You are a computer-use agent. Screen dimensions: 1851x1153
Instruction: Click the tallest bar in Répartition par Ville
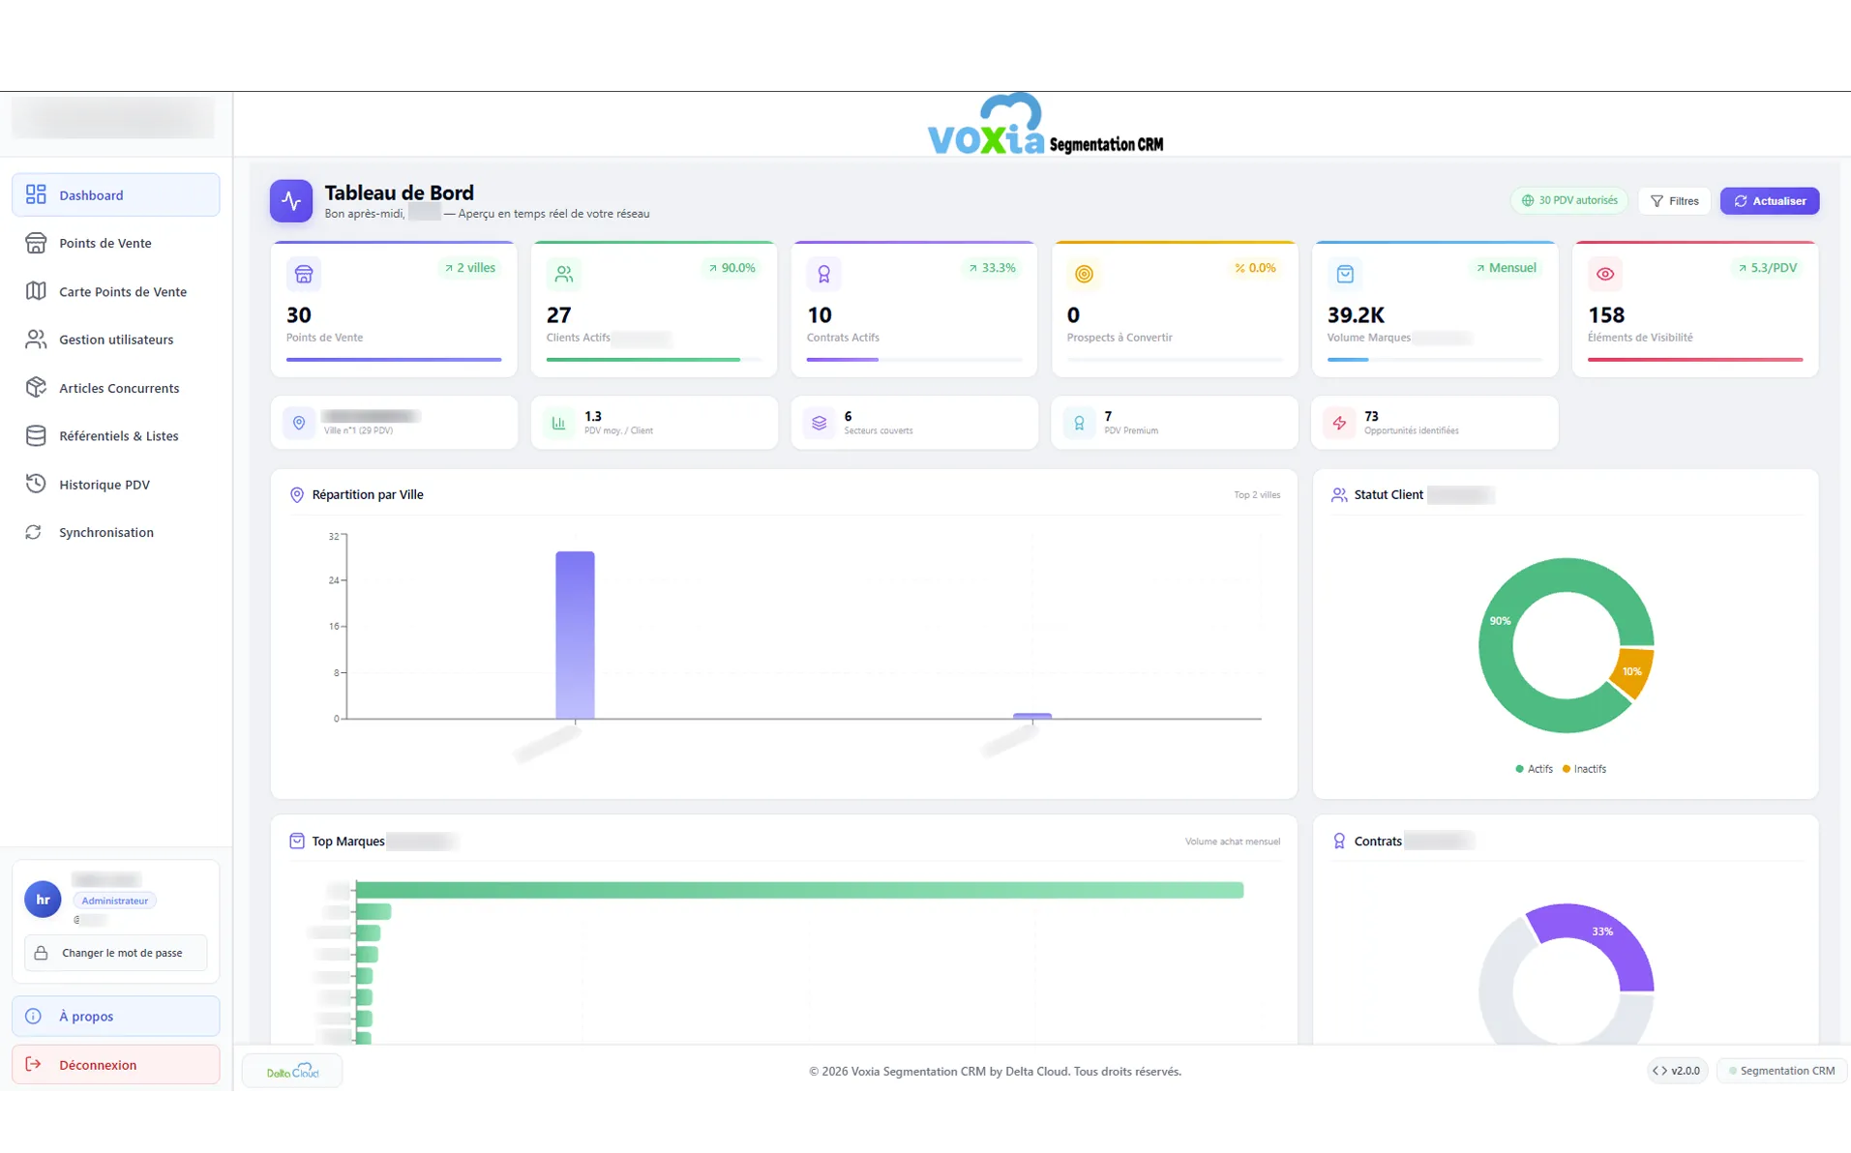575,635
